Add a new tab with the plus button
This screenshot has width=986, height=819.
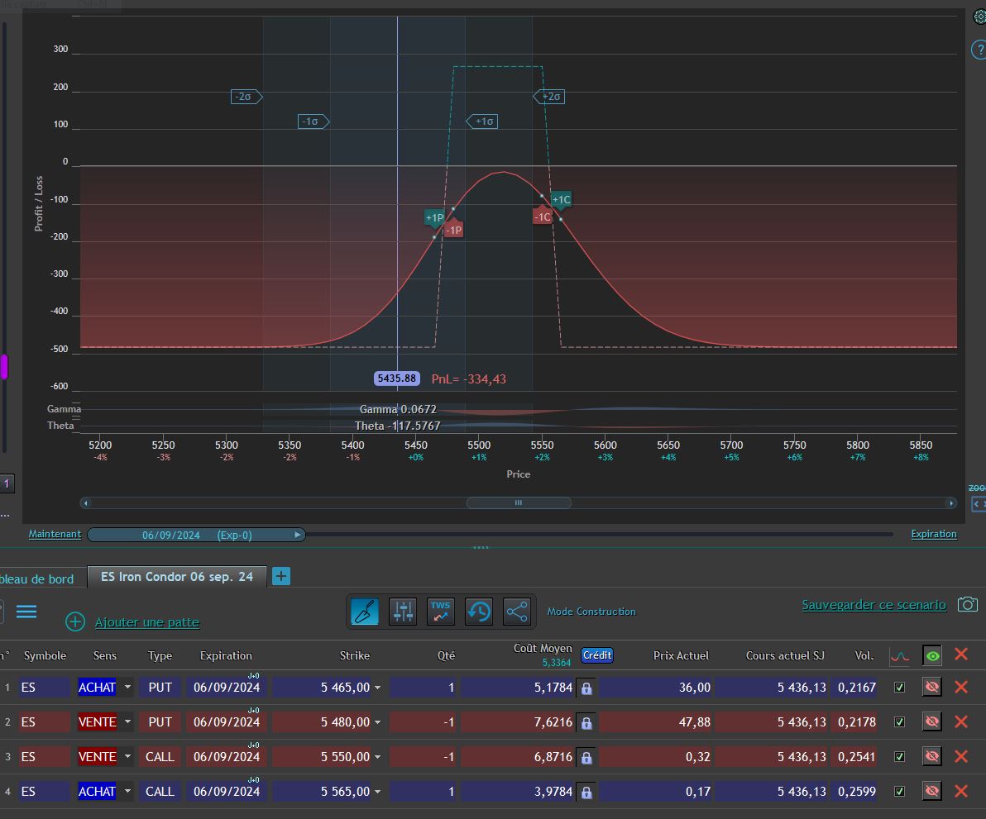click(x=281, y=577)
